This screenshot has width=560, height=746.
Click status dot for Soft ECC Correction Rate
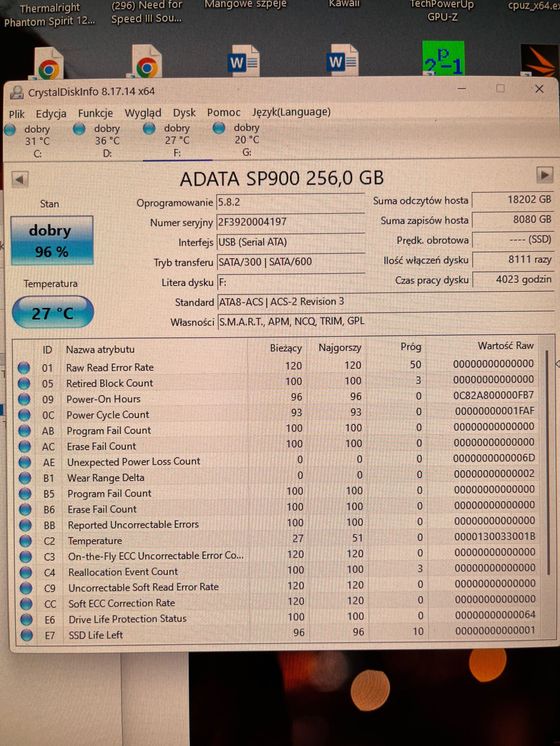pos(26,604)
